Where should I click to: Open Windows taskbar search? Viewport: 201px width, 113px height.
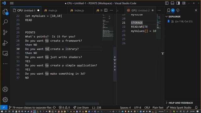click(x=6, y=111)
